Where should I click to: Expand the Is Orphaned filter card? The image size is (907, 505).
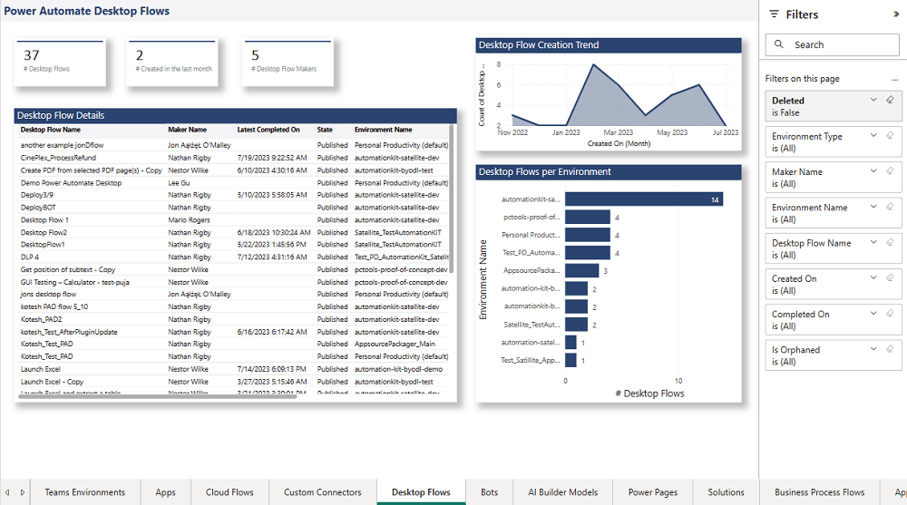tap(873, 349)
